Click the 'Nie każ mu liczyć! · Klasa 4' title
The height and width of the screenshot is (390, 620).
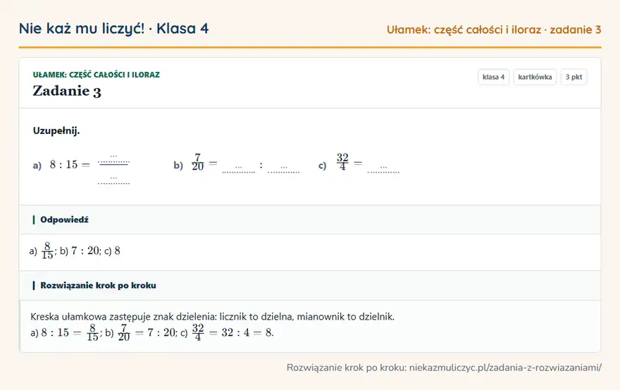[x=113, y=29]
